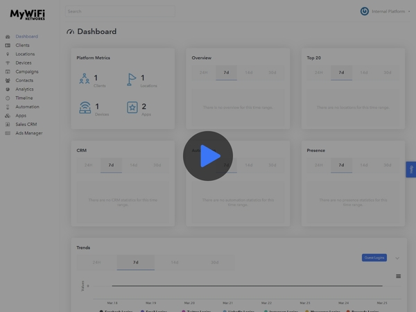
Task: Open Clients in the sidebar
Action: tap(22, 45)
